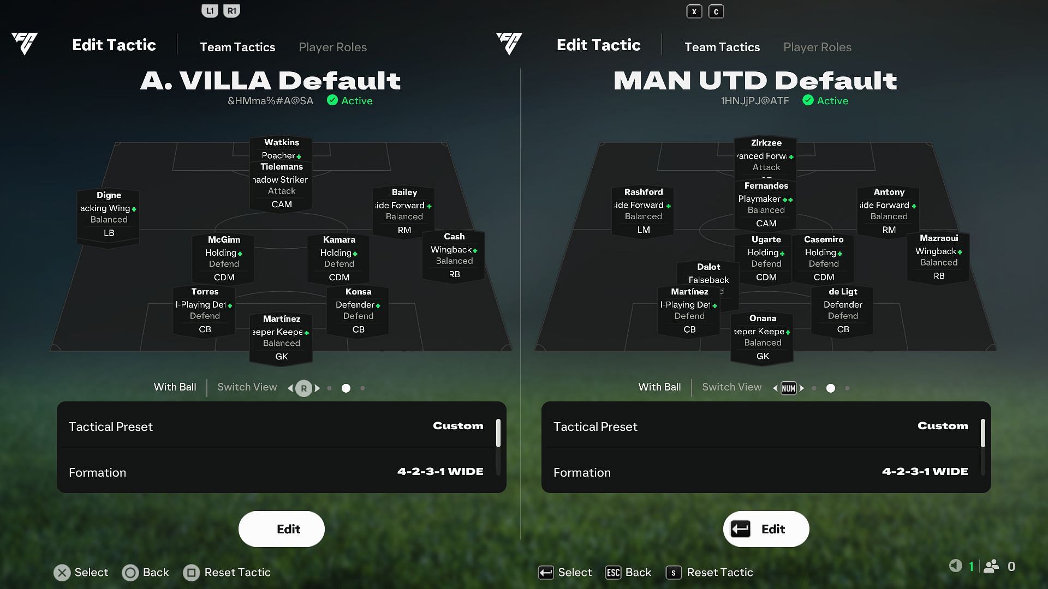
Task: Expand the Team Tactics tab for Man Utd
Action: click(x=722, y=47)
